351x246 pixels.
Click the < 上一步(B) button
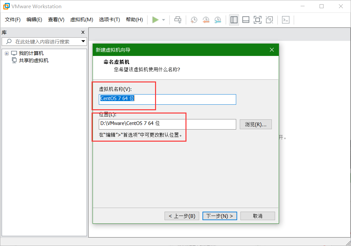click(x=182, y=216)
